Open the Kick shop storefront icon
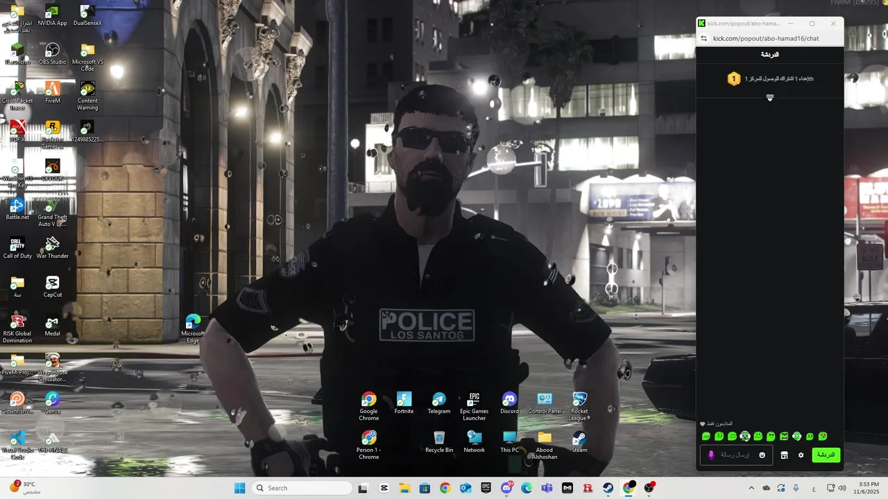 [x=784, y=455]
